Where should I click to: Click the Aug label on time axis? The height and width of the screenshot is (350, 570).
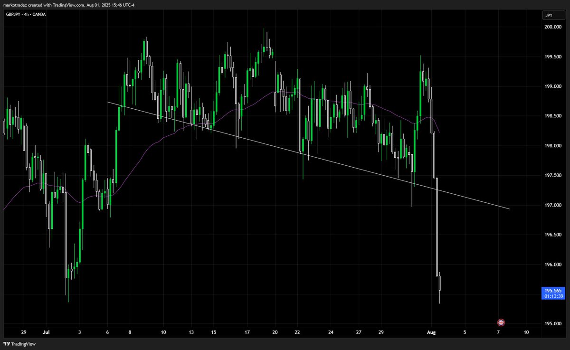coord(431,332)
